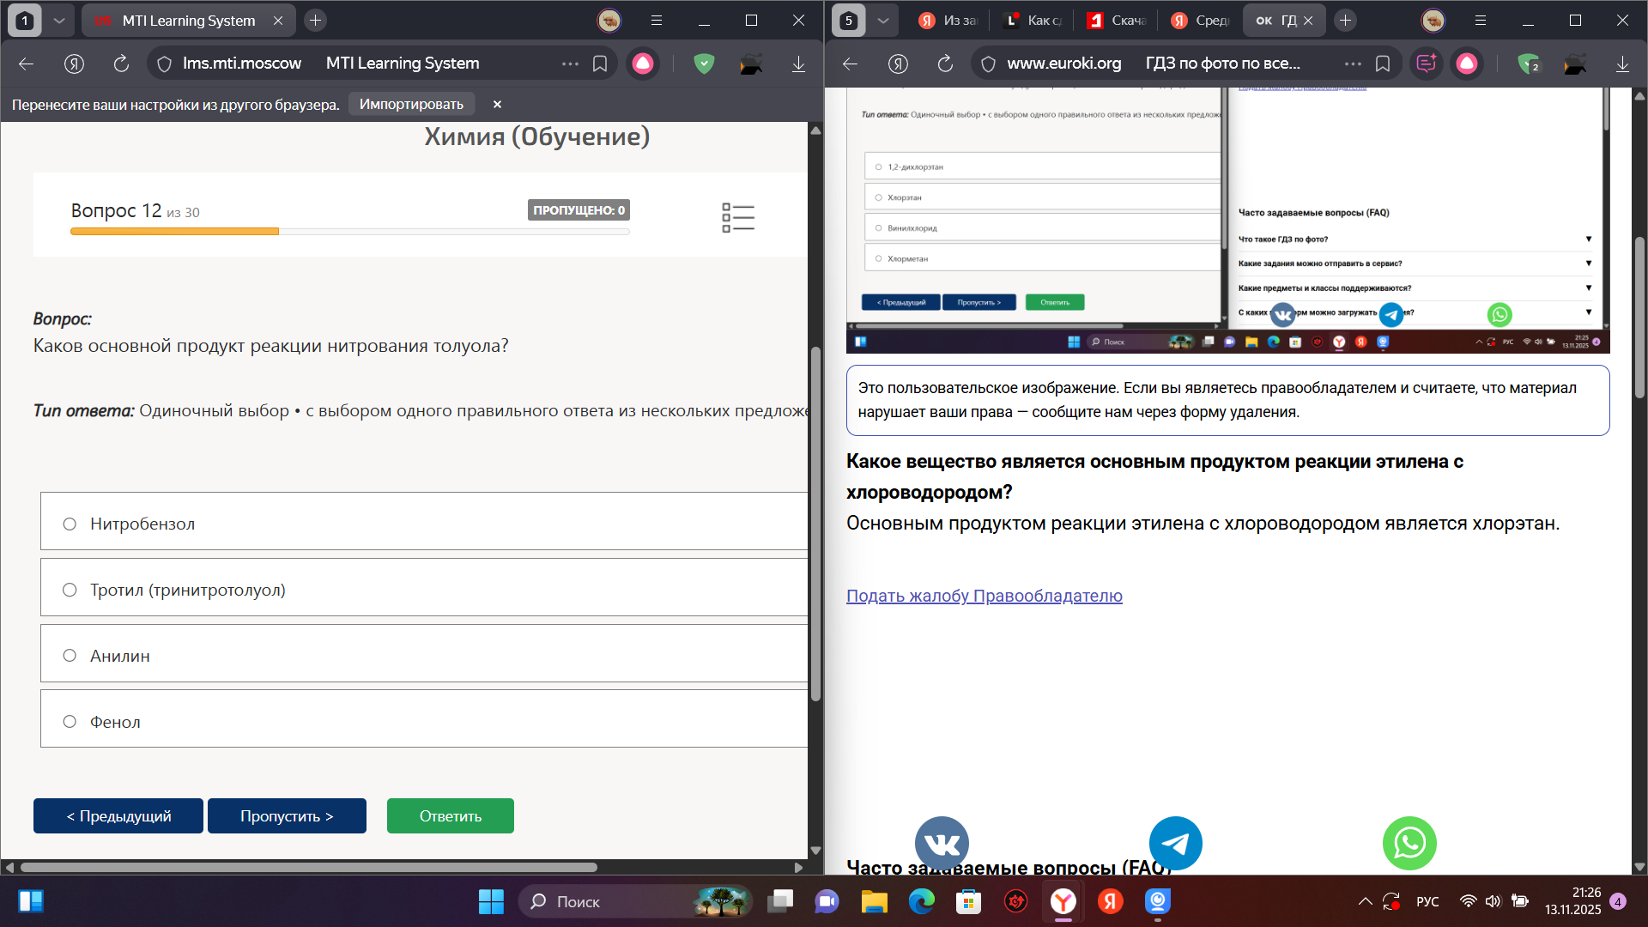Bookmark the MTI Learning System page
1648x927 pixels.
pos(600,63)
